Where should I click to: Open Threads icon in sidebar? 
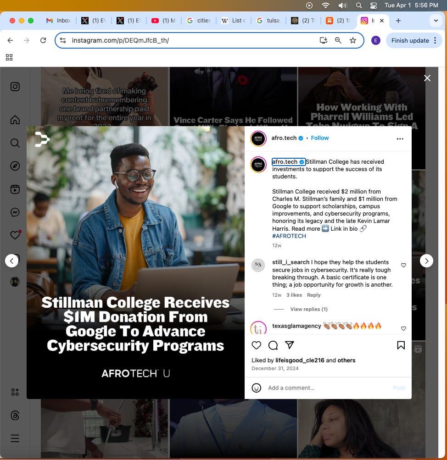15,416
